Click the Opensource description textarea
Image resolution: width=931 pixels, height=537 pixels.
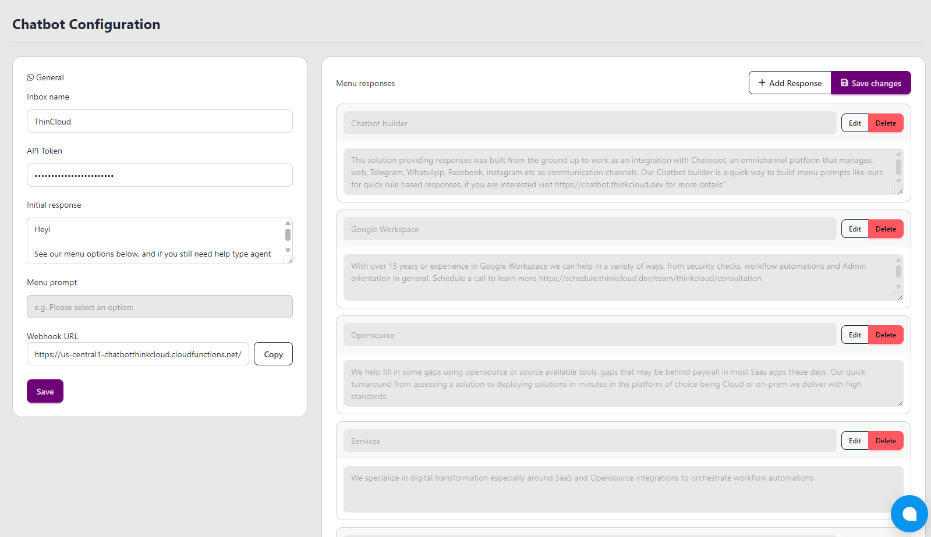pos(624,383)
